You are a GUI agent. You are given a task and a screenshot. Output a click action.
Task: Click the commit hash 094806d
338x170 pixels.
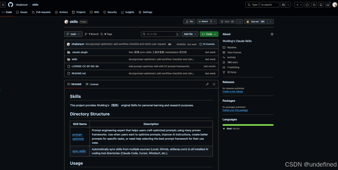(181, 44)
